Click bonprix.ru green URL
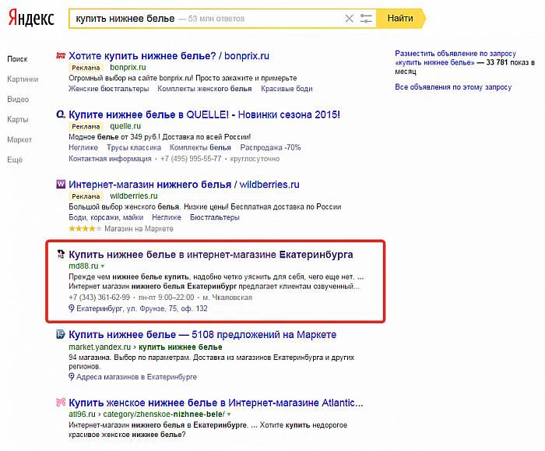This screenshot has height=451, width=545. tap(128, 67)
